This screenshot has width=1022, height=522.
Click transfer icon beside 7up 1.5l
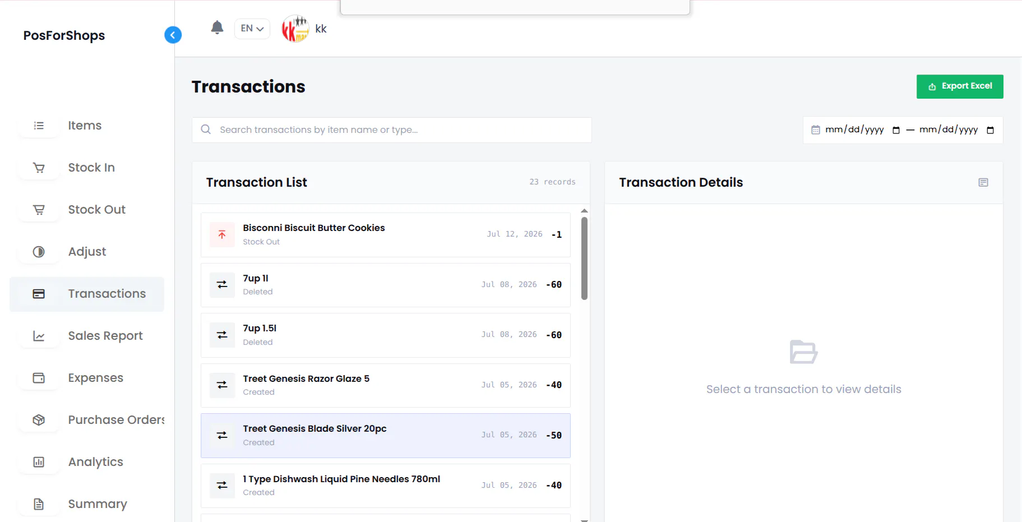click(x=222, y=335)
